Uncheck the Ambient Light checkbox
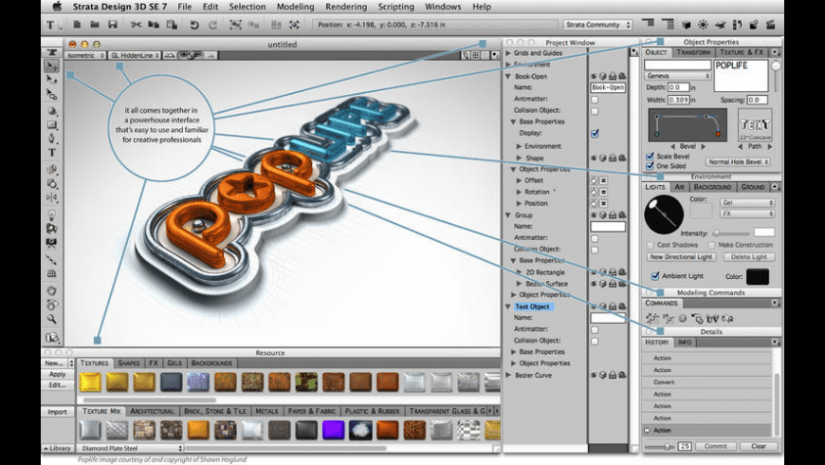 pyautogui.click(x=655, y=275)
